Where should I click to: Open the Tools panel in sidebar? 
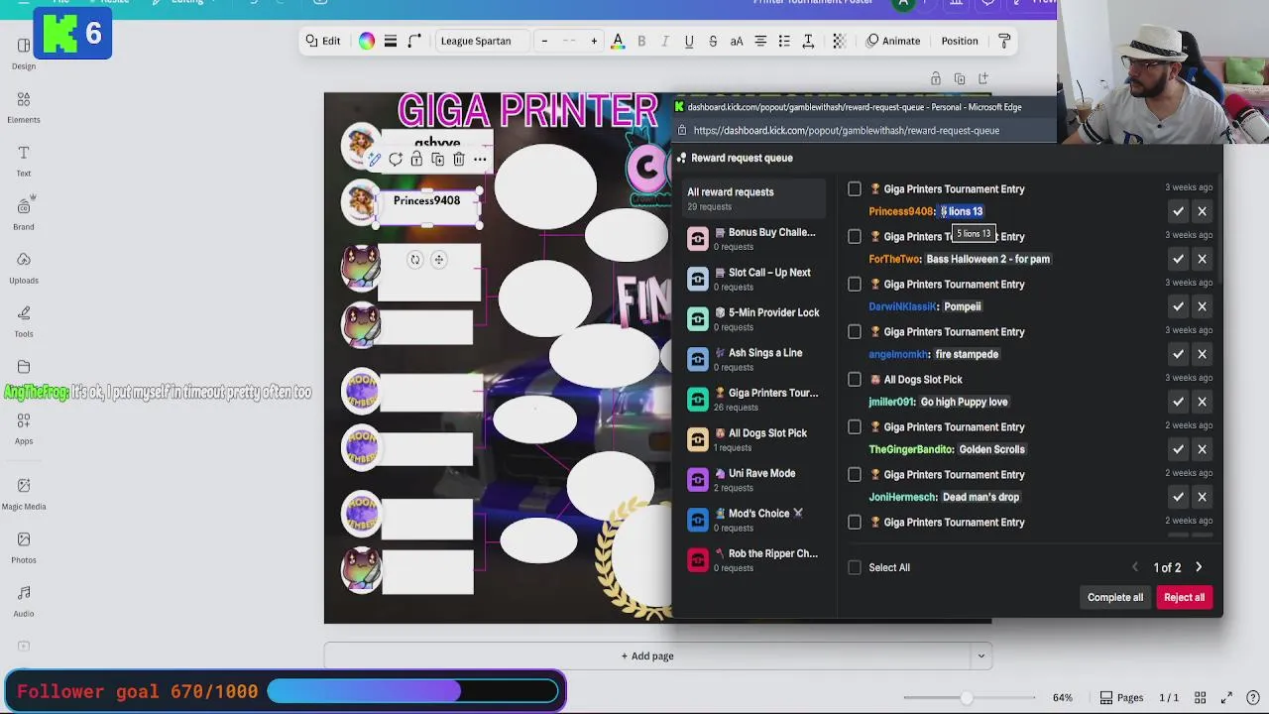(x=24, y=321)
